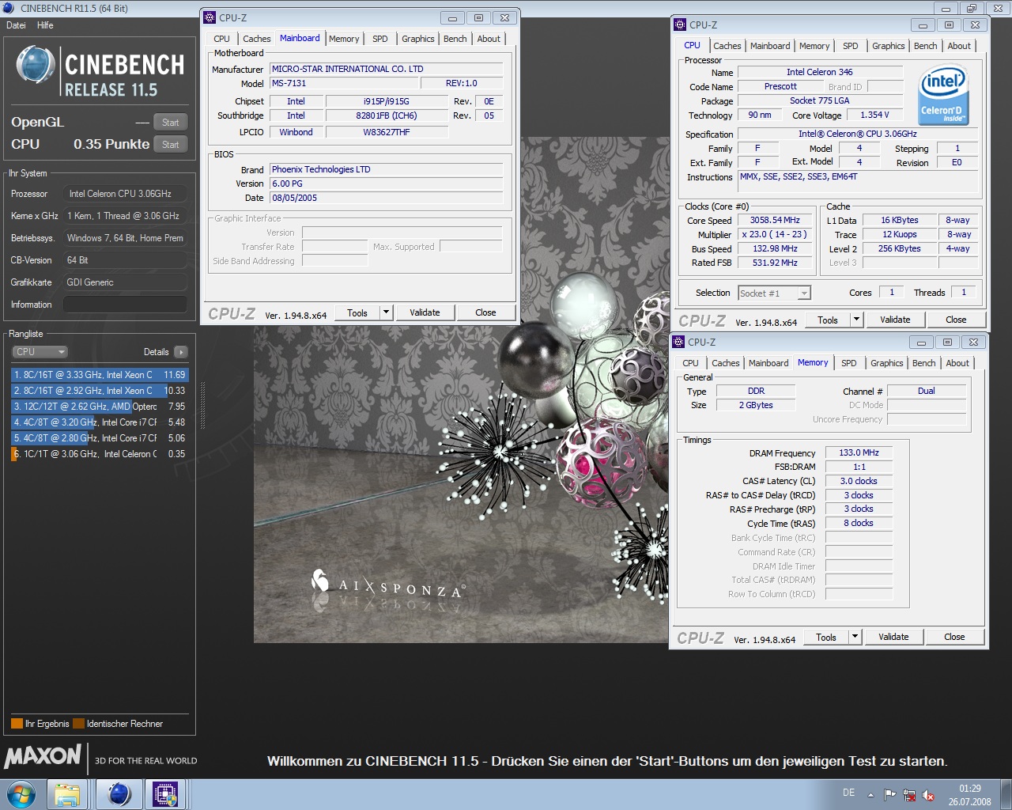Click Tools button in CPU window

[828, 320]
